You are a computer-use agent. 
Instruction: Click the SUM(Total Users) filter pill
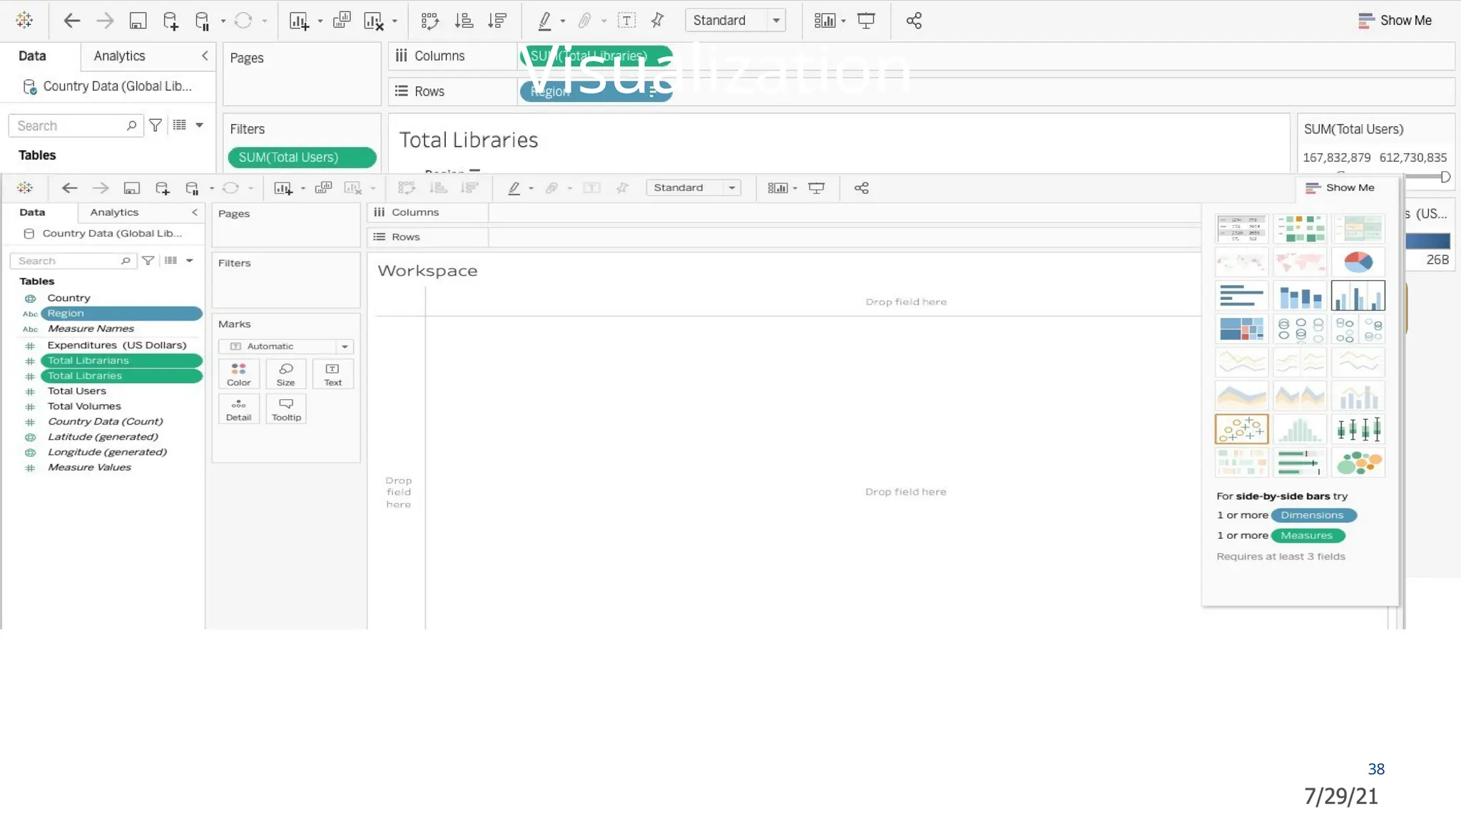click(x=301, y=158)
